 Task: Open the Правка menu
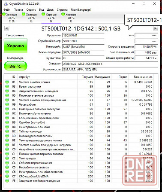point(18,9)
